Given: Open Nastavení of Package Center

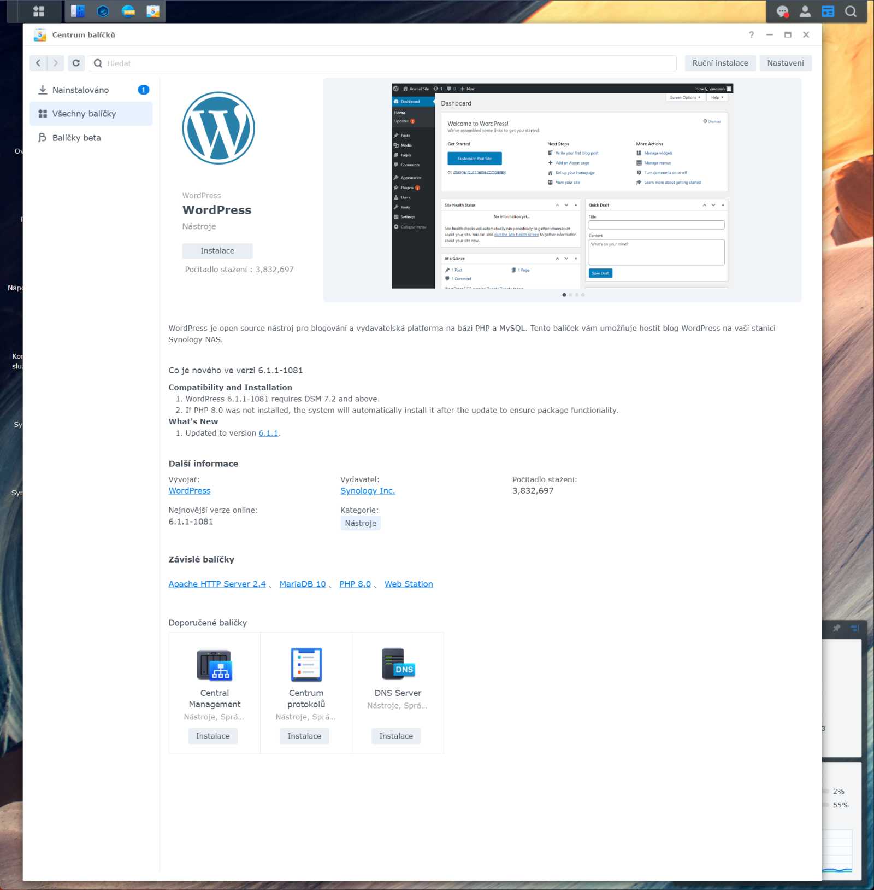Looking at the screenshot, I should (x=785, y=63).
